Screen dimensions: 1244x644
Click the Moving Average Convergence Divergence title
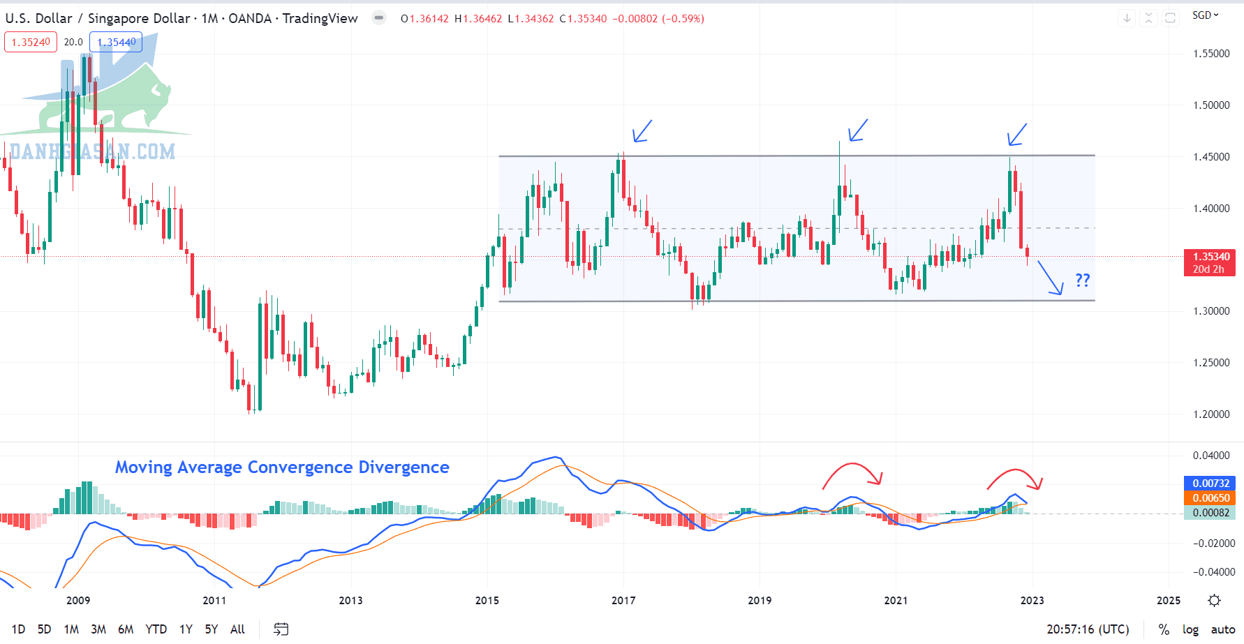(x=282, y=467)
